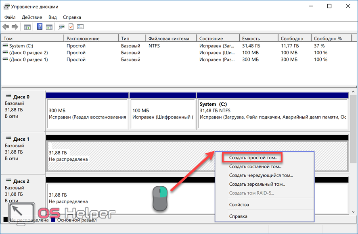The height and width of the screenshot is (234, 358).
Task: Select 'Создать простой том...' in context menu
Action: (253, 158)
